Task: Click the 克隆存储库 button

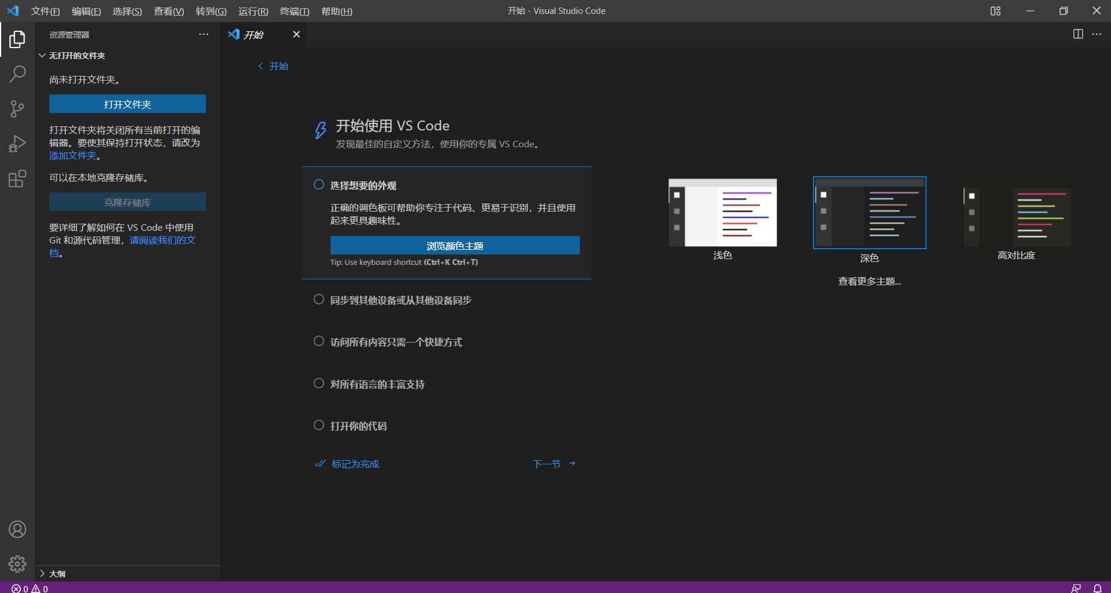Action: coord(128,202)
